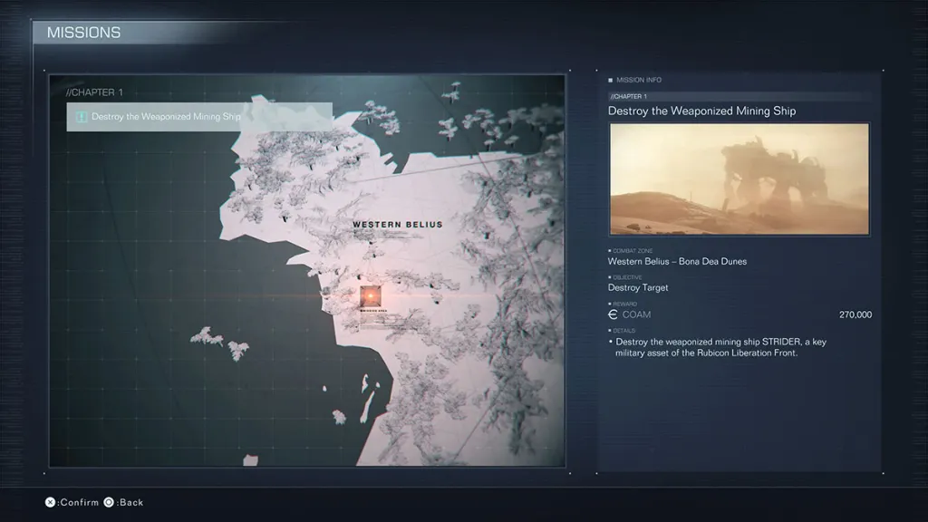
Task: Click the € COAM currency icon
Action: click(613, 314)
